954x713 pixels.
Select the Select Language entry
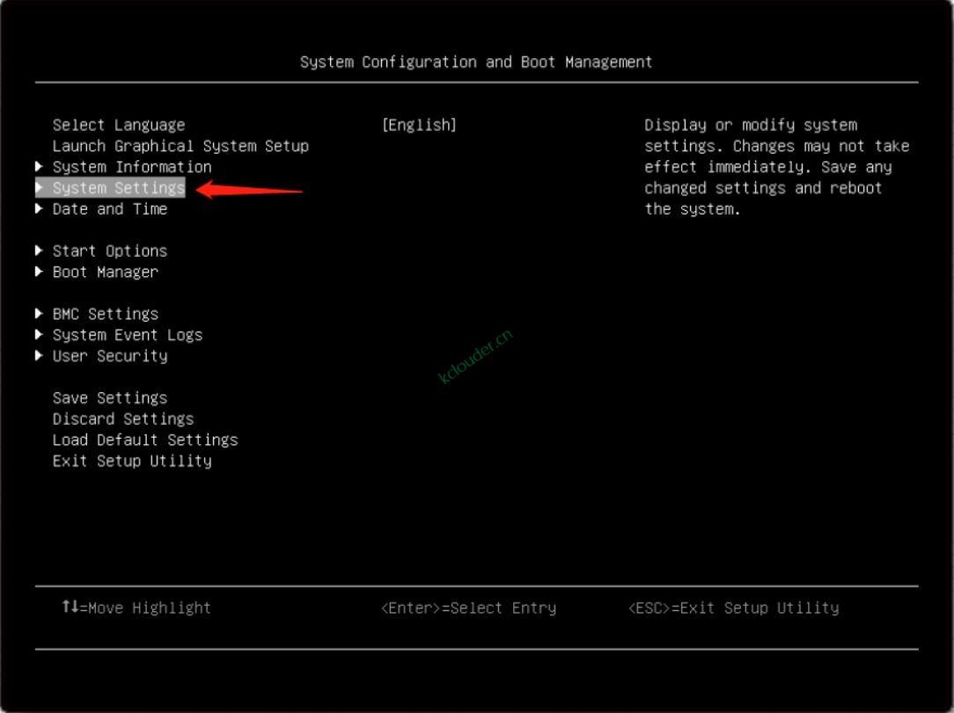pos(119,125)
